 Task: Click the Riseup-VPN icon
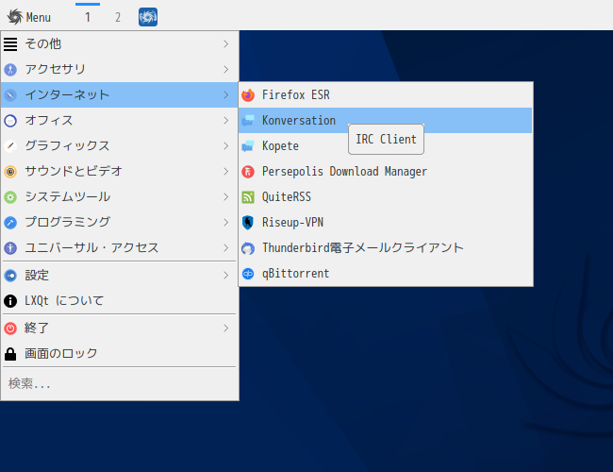[x=248, y=222]
